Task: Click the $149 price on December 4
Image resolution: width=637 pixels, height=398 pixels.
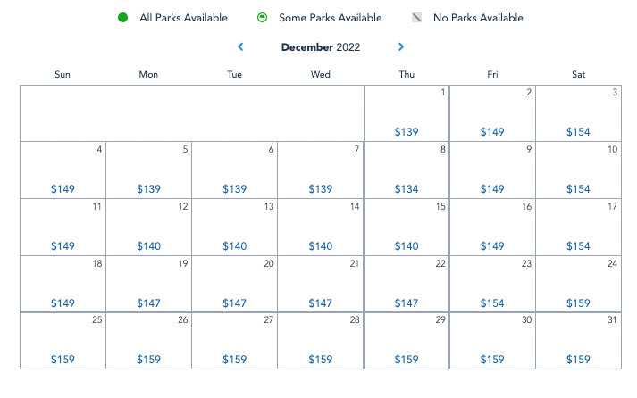Action: 63,189
